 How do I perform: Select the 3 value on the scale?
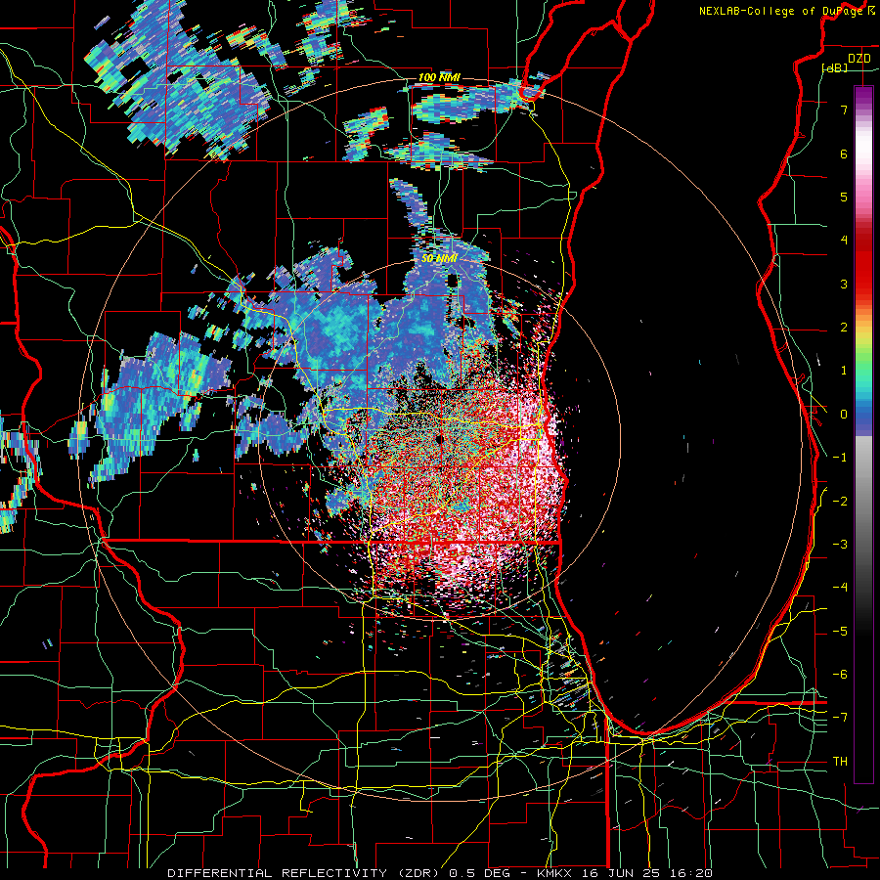844,284
